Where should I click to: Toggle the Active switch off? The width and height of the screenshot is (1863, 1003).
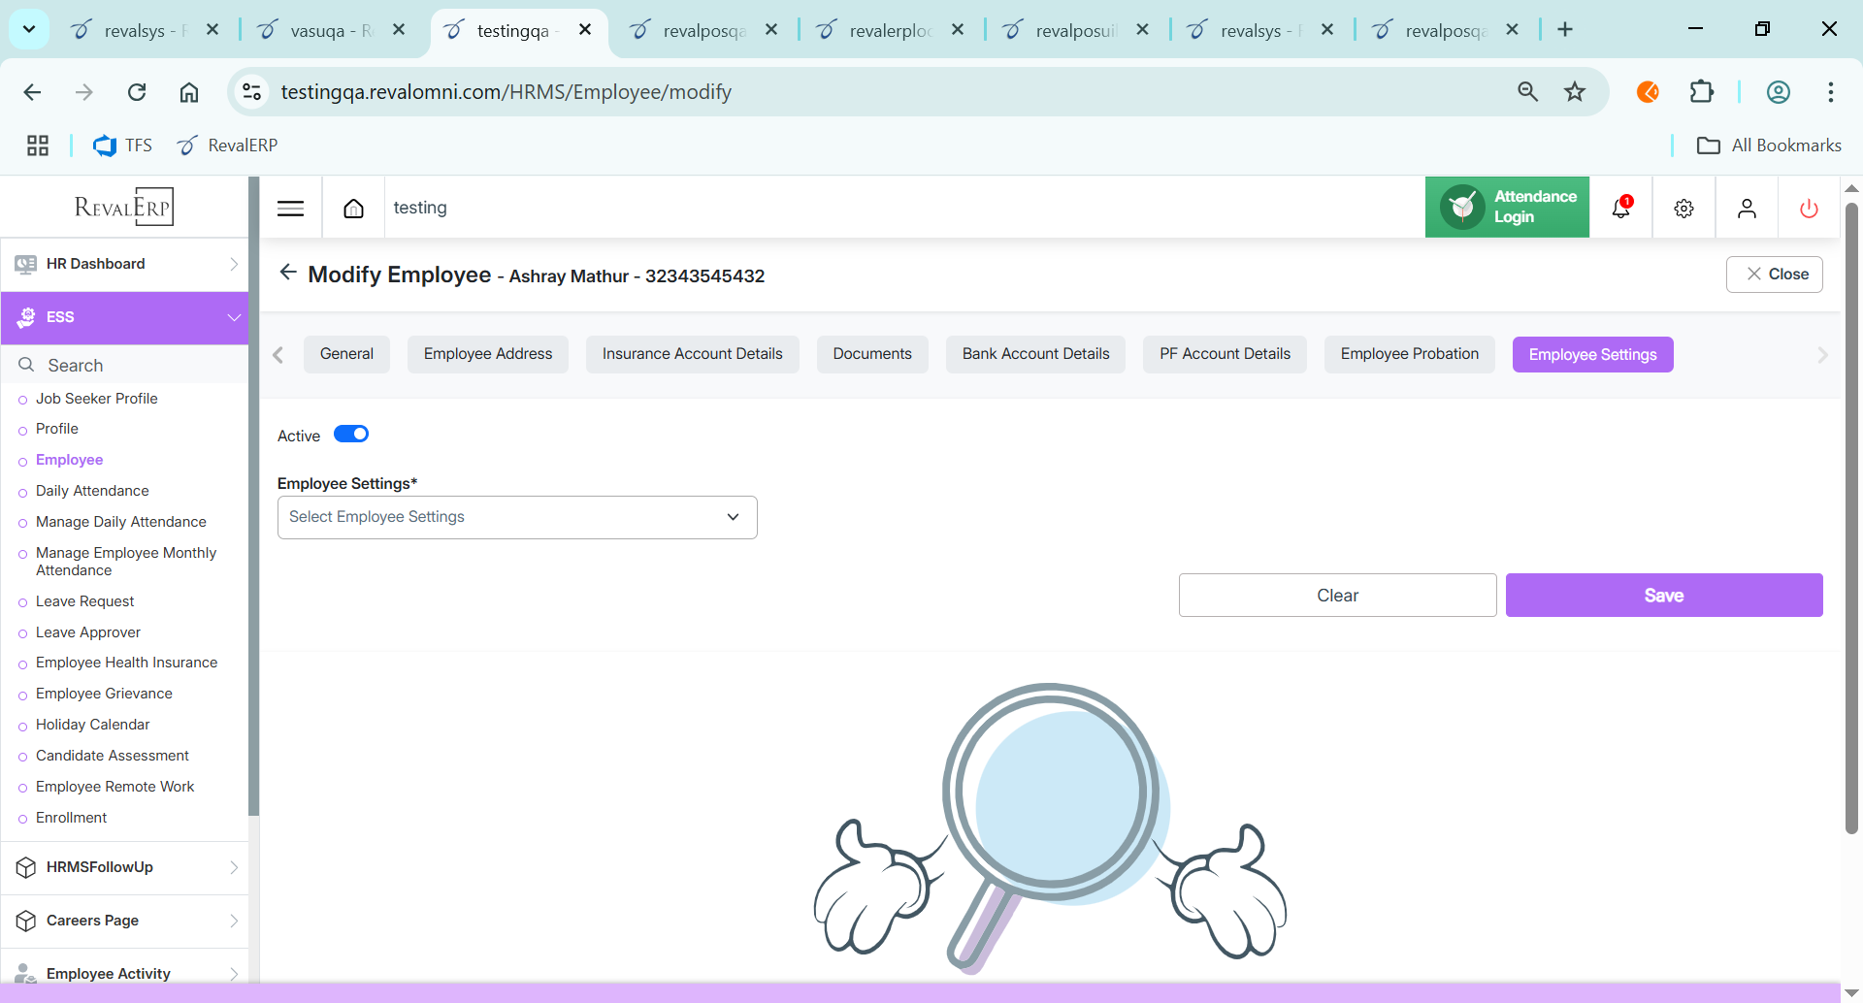click(x=351, y=435)
